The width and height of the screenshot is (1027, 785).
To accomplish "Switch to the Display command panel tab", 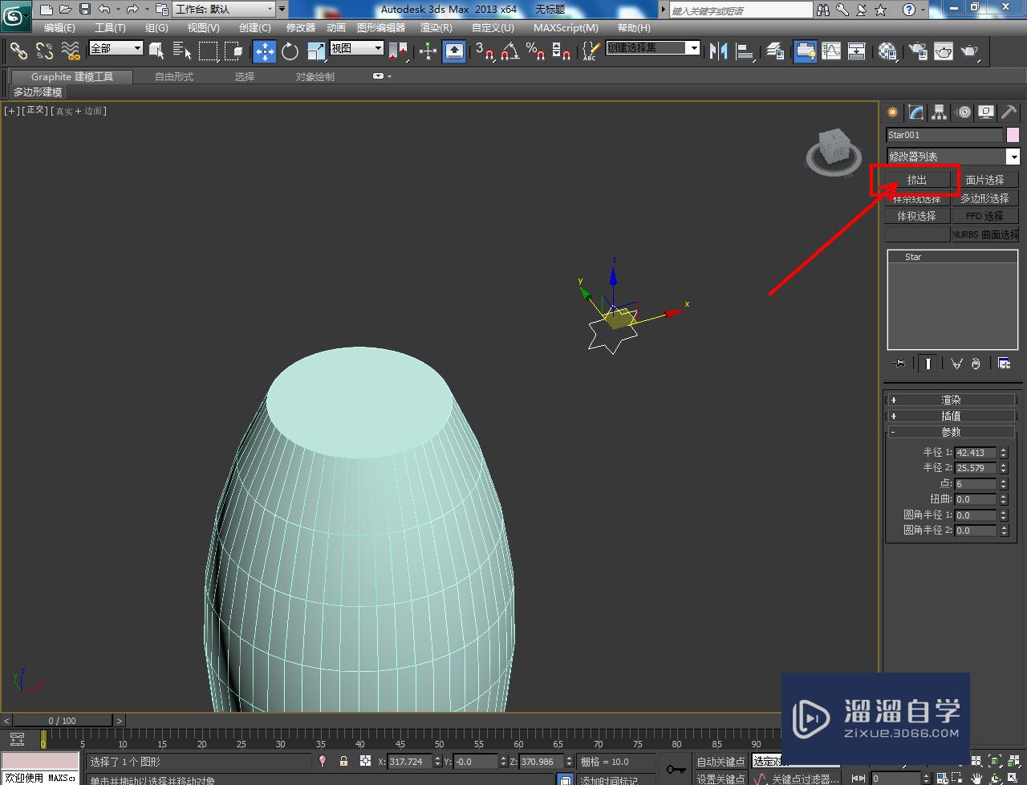I will click(x=986, y=112).
